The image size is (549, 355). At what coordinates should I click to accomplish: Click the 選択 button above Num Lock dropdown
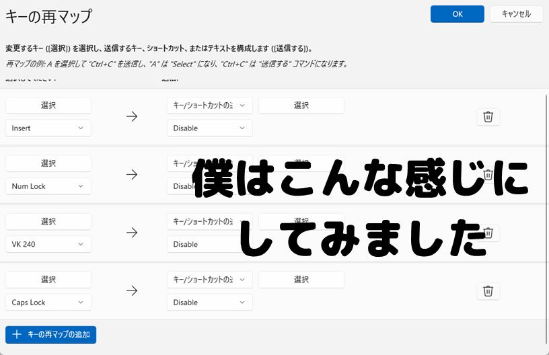coord(48,163)
